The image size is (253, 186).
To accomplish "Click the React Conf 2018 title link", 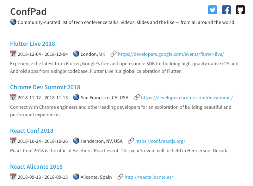I will (32, 131).
